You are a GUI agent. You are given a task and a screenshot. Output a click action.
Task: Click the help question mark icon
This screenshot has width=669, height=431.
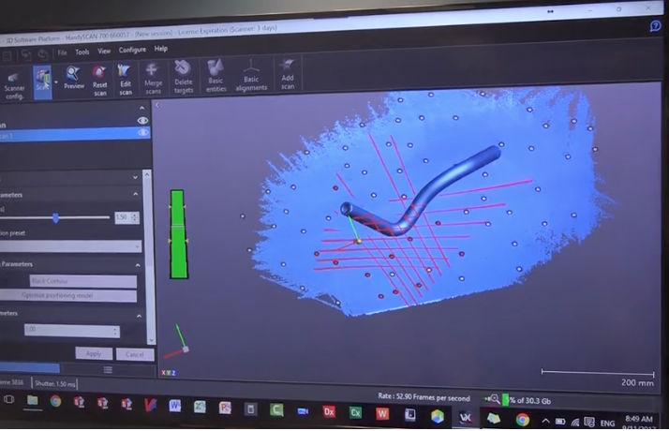tap(655, 26)
